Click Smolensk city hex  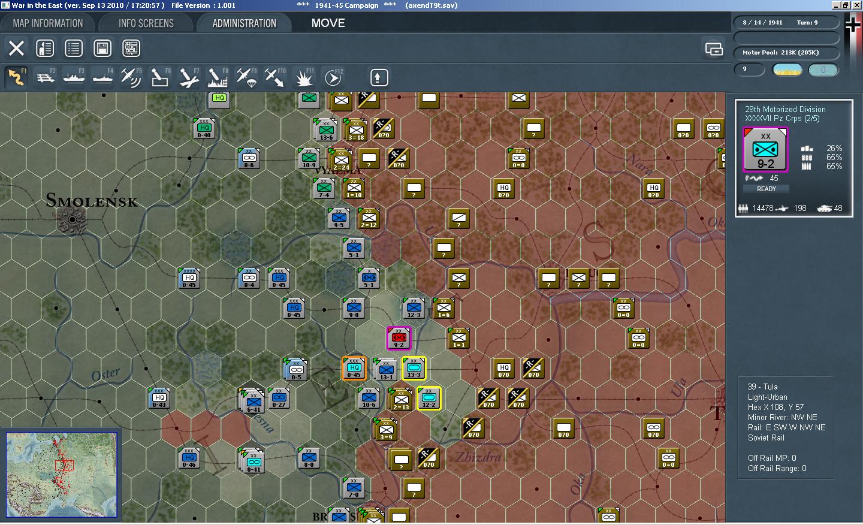[x=72, y=220]
